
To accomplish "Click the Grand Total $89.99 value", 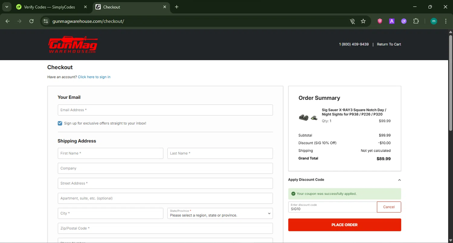I will tap(384, 159).
